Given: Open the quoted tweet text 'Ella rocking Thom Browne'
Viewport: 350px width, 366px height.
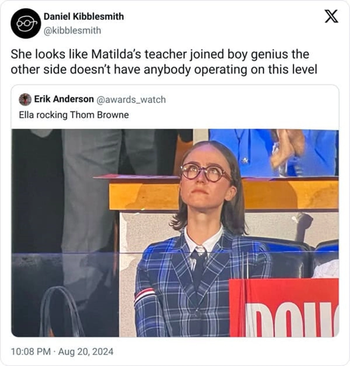Looking at the screenshot, I should point(74,115).
